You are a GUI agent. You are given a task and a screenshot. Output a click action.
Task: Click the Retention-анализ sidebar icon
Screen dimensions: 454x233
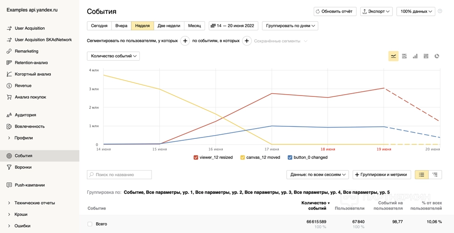[9, 62]
